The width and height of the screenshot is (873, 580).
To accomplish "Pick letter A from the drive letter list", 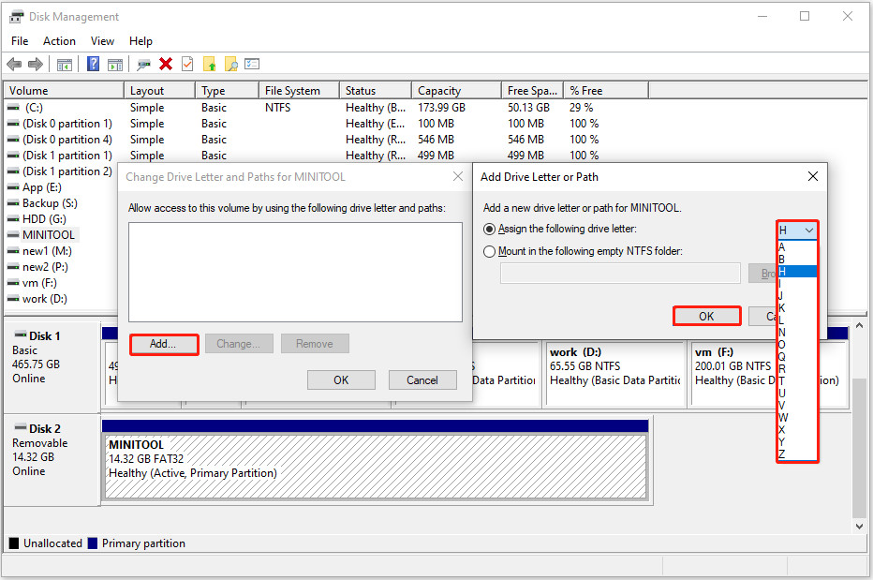I will point(796,245).
